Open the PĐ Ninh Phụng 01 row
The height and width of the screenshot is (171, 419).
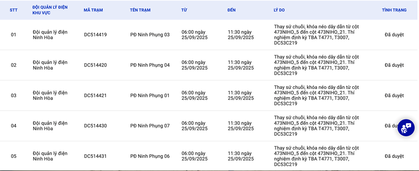[150, 95]
